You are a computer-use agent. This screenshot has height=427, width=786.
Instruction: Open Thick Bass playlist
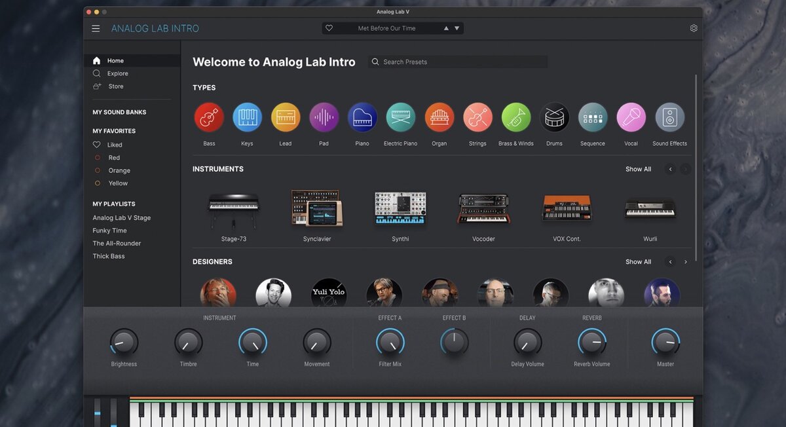click(109, 256)
